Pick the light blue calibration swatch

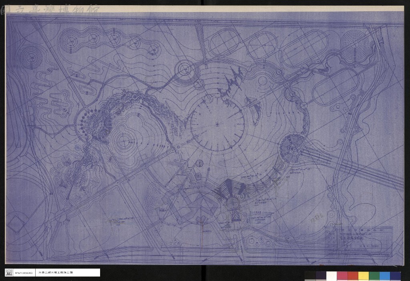coord(385,276)
